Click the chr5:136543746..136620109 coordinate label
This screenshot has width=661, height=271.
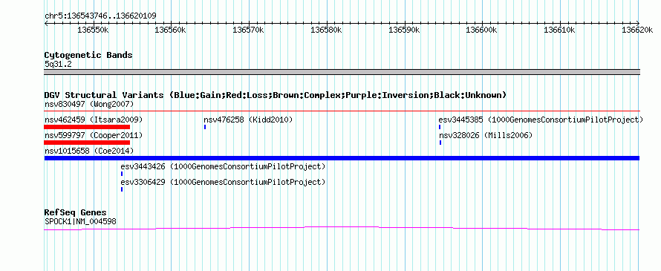pyautogui.click(x=100, y=16)
